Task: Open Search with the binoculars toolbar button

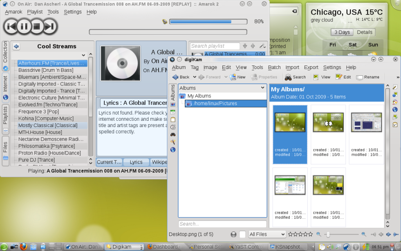Action: [295, 77]
